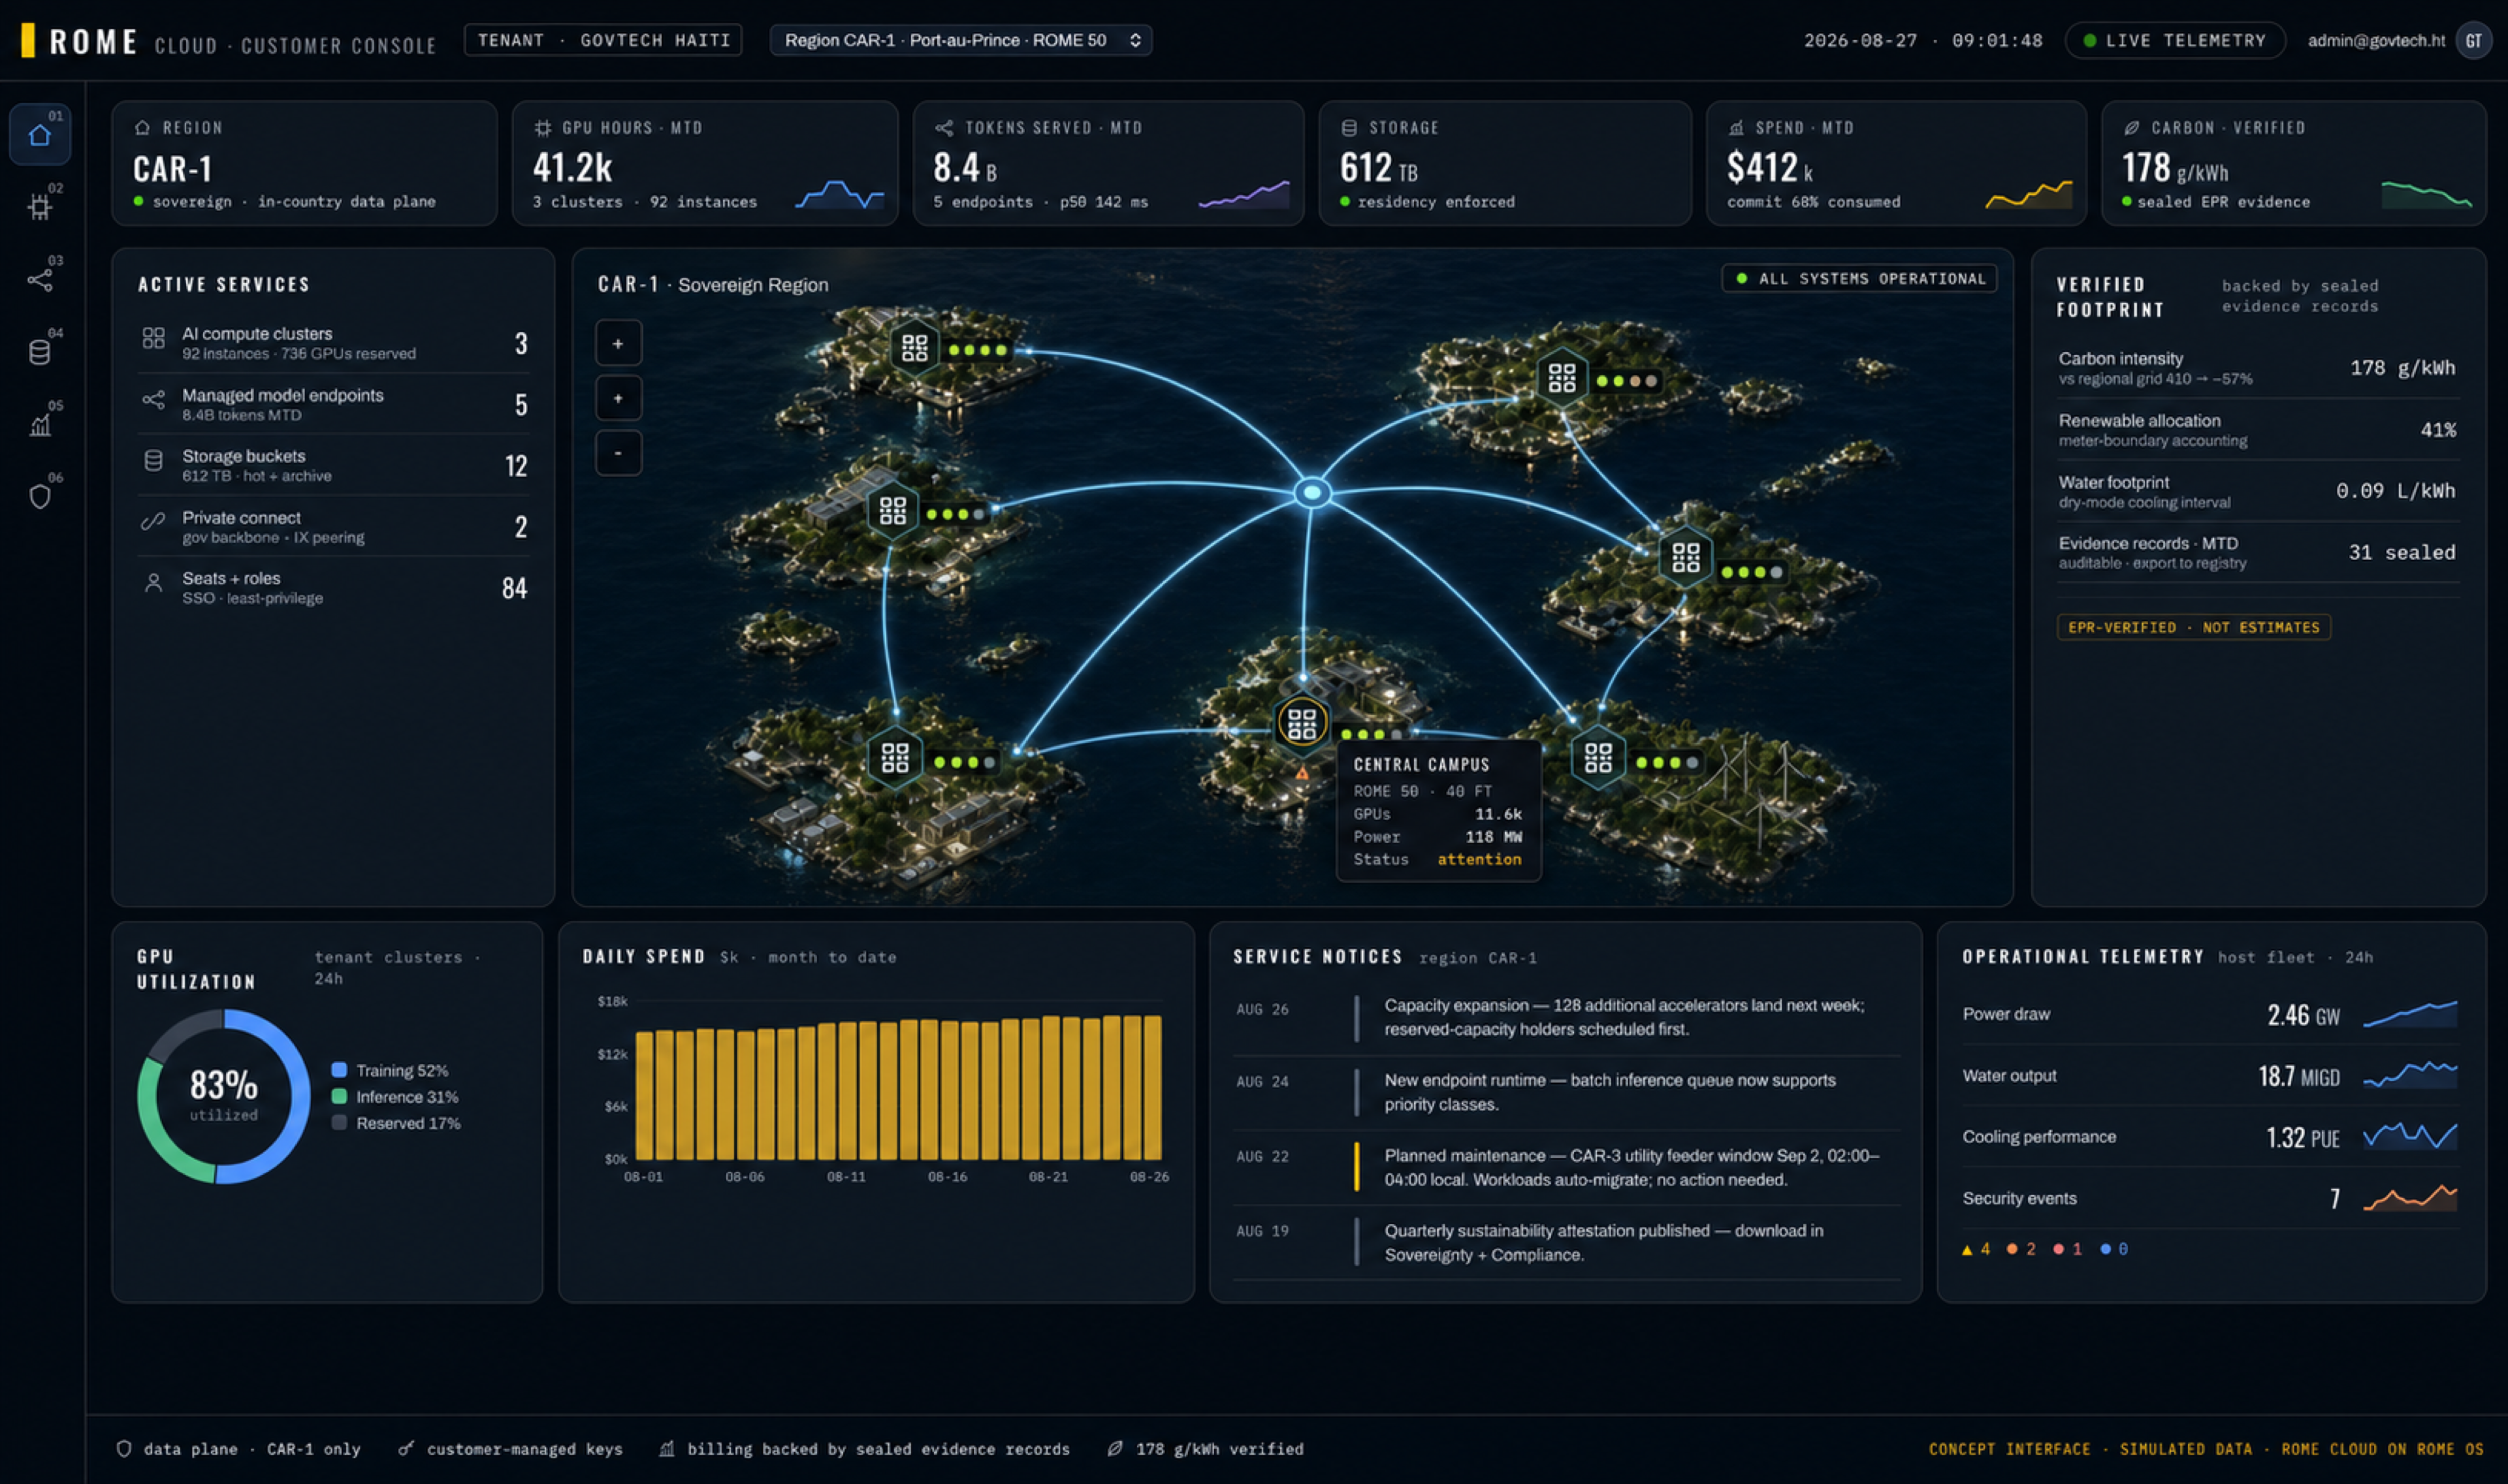The image size is (2508, 1484).
Task: Open the endpoints share icon in sidebar
Action: tap(40, 280)
